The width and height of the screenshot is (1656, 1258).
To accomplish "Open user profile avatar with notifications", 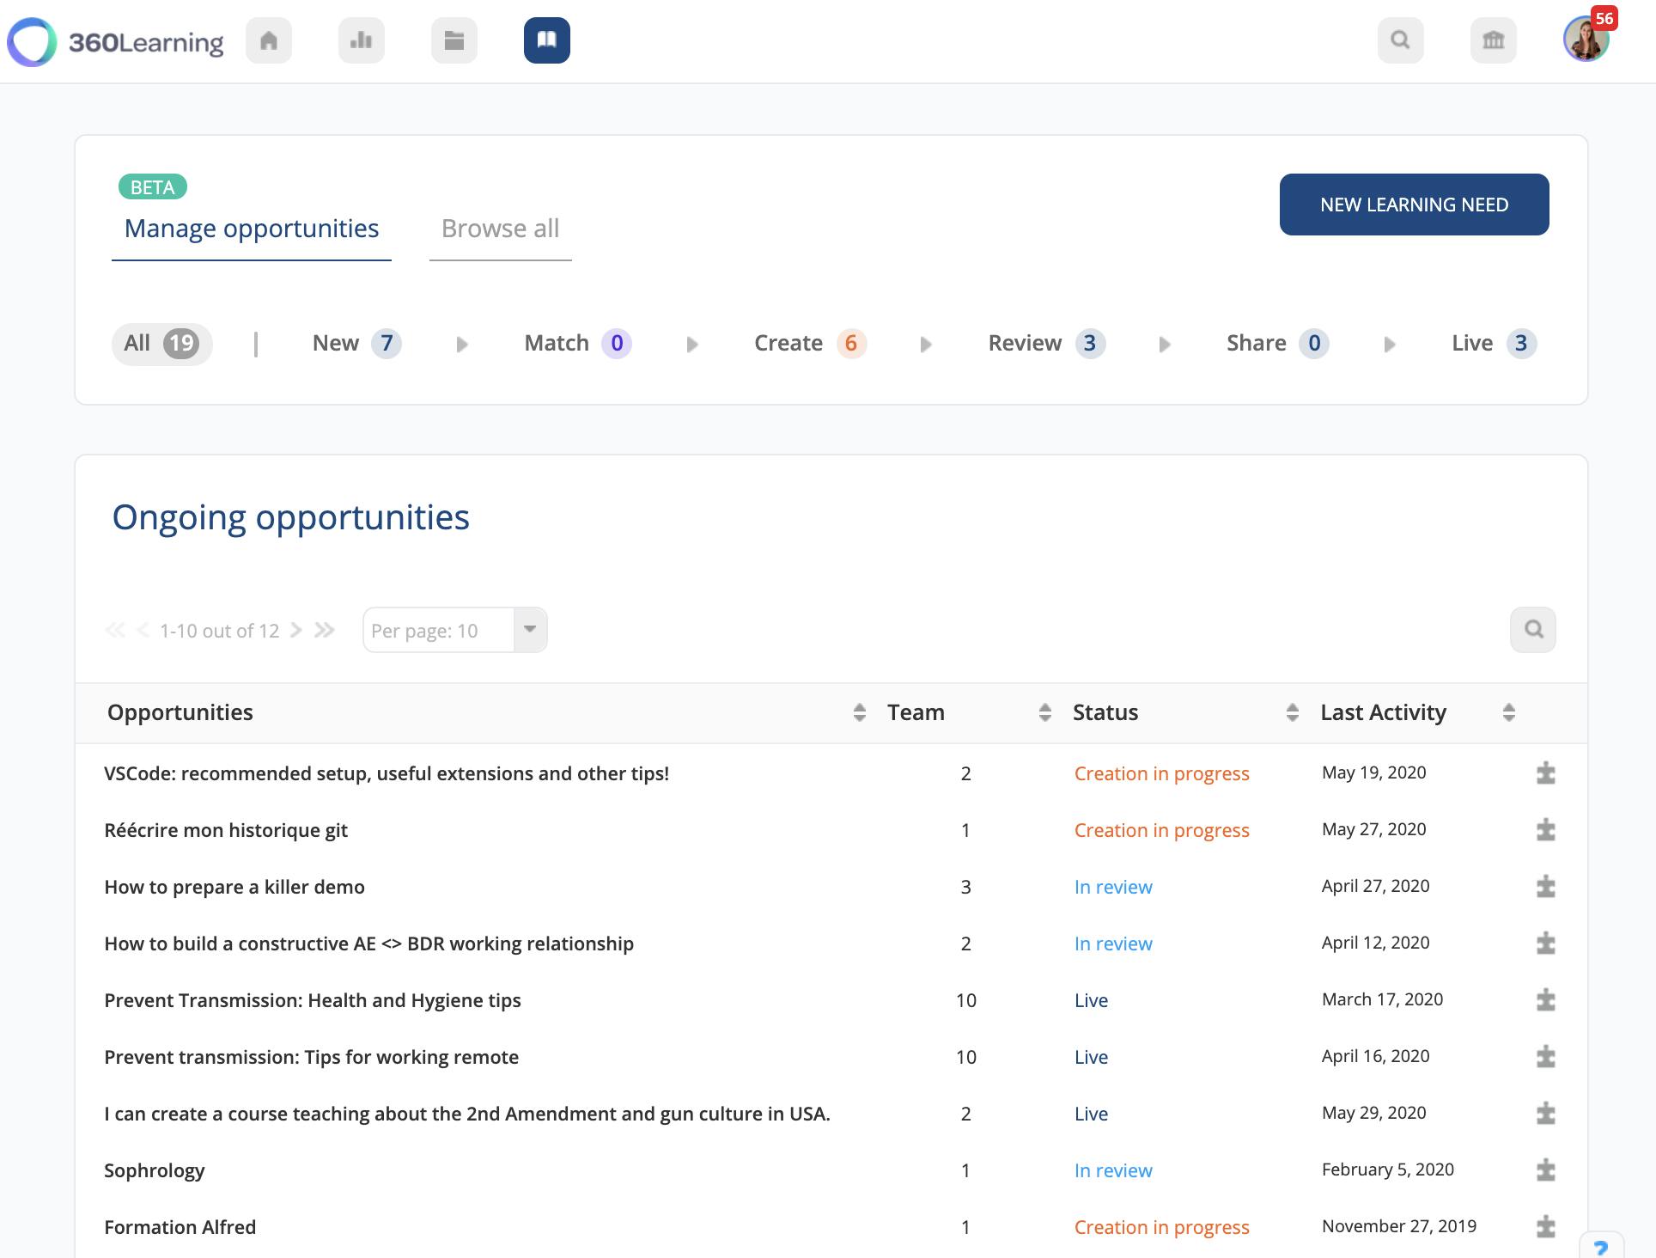I will click(x=1586, y=40).
